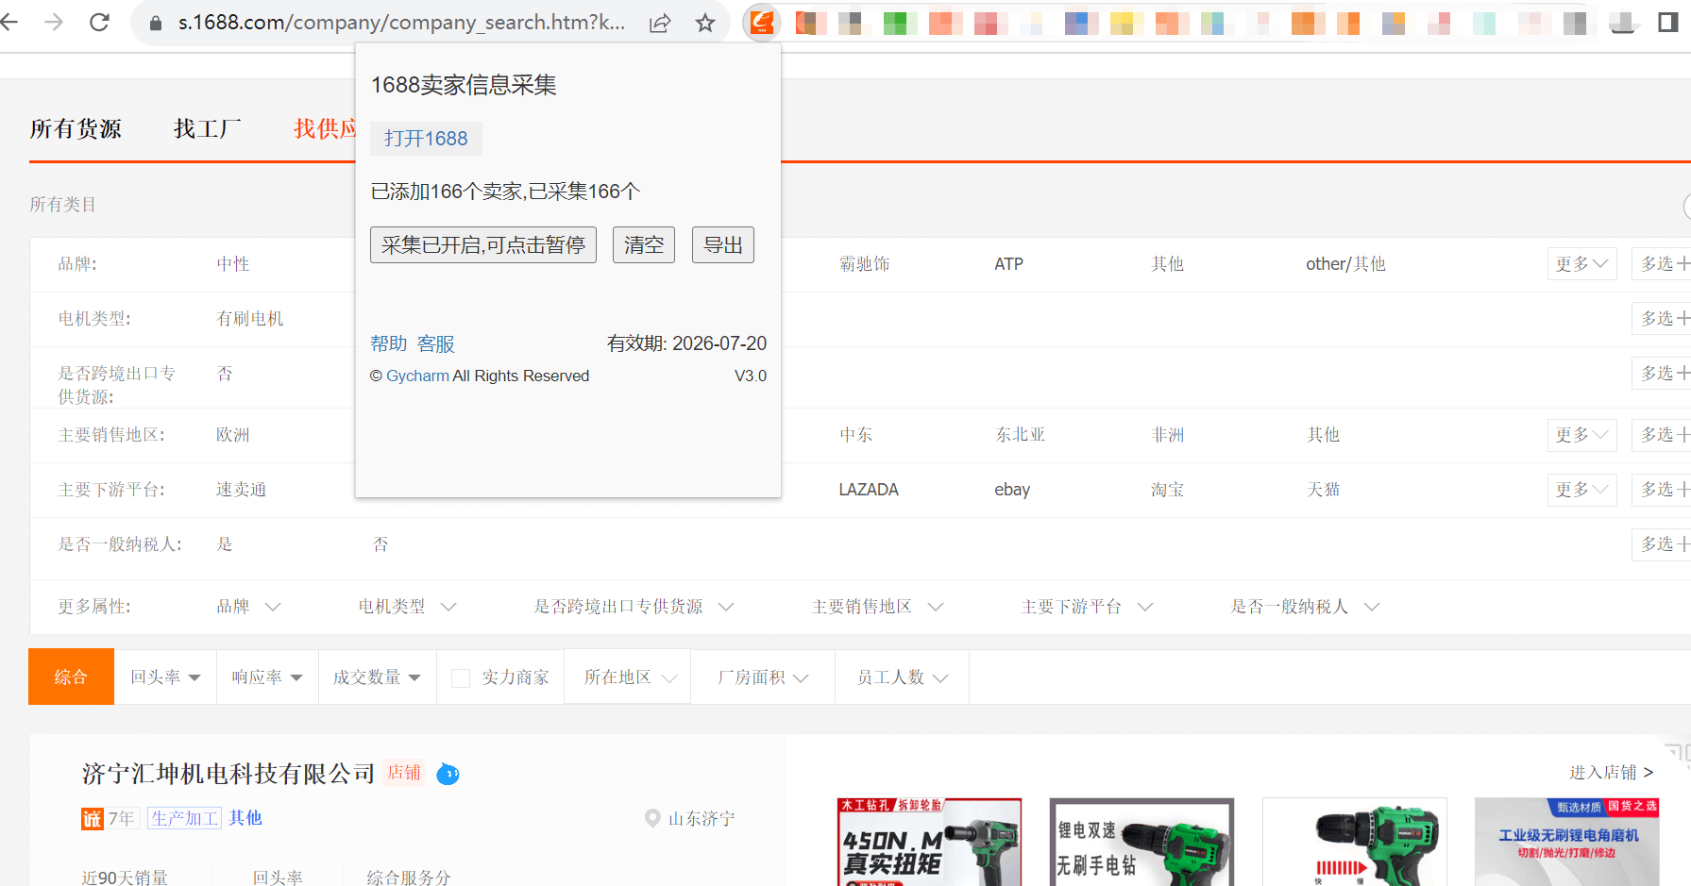Click the orange 1688 collector extension icon
This screenshot has width=1691, height=886.
762,22
